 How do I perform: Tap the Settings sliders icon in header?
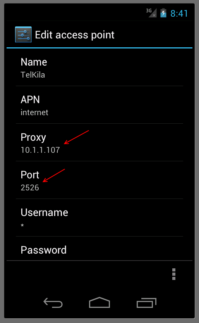(23, 35)
